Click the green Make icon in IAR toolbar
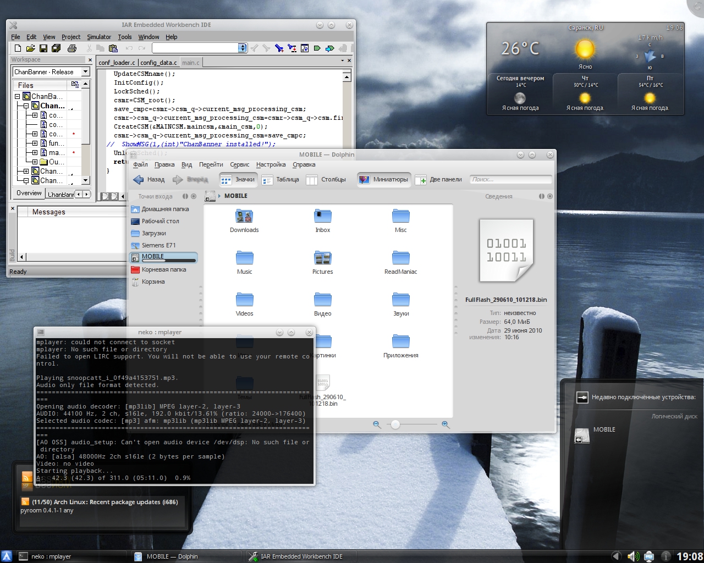This screenshot has width=704, height=563. (x=317, y=48)
